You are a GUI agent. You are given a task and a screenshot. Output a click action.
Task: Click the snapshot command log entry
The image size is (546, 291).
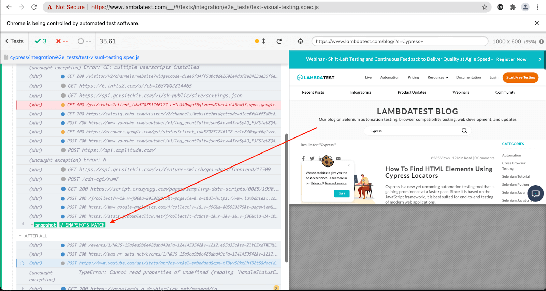click(x=148, y=225)
